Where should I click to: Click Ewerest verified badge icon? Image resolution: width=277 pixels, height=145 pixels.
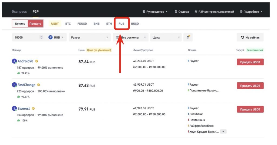pos(33,109)
